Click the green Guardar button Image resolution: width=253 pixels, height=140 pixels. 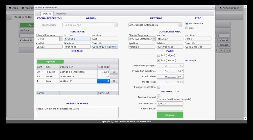[170, 115]
